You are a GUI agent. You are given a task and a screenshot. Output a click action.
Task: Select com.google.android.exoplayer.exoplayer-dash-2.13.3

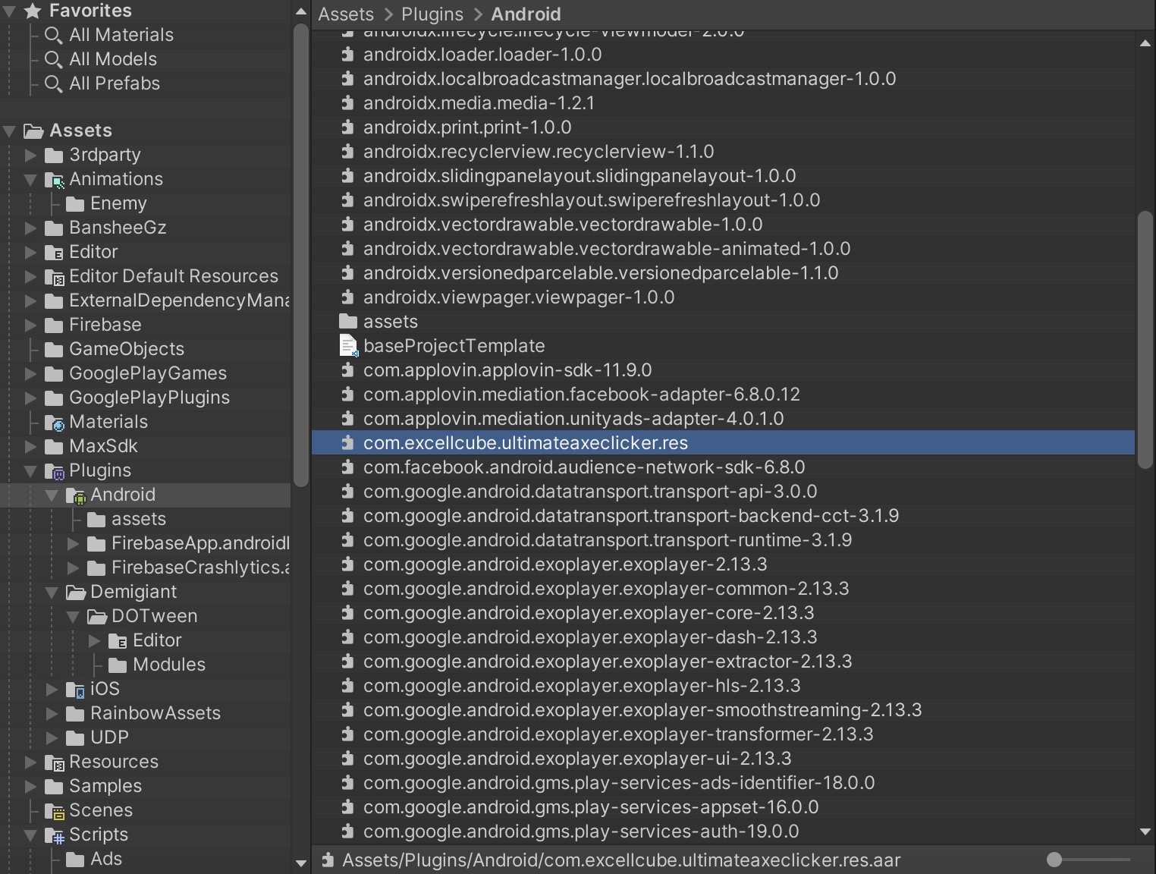[x=723, y=637]
